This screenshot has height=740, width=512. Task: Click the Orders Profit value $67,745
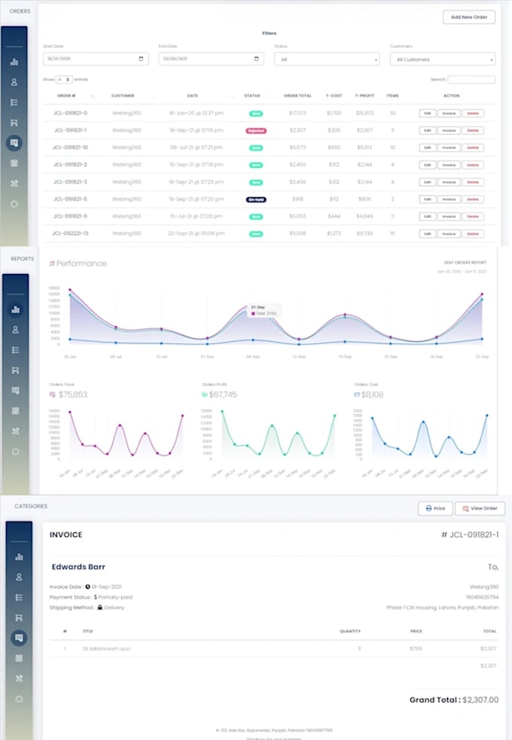[223, 394]
